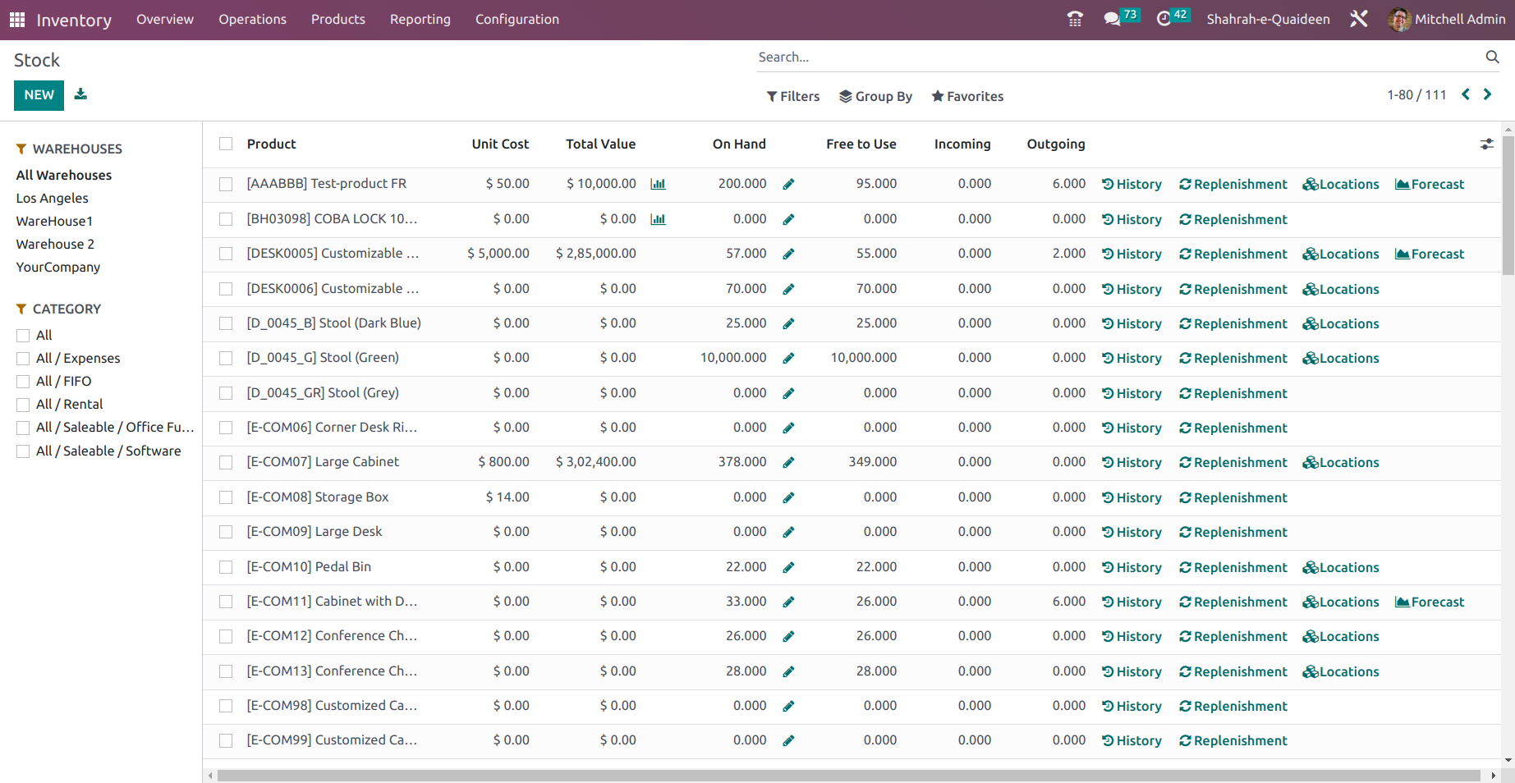Click pencil edit icon for Large Cabinet row
Image resolution: width=1515 pixels, height=783 pixels.
pos(788,463)
